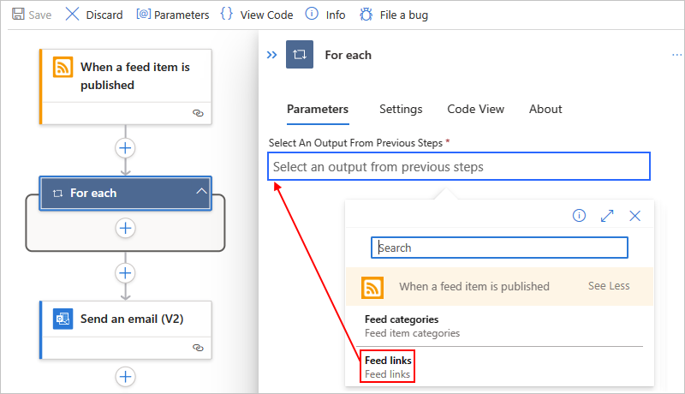Click the Save disk icon
The height and width of the screenshot is (394, 685).
pyautogui.click(x=18, y=14)
